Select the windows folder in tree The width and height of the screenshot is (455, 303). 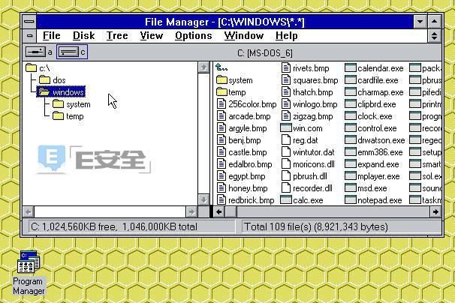click(62, 92)
